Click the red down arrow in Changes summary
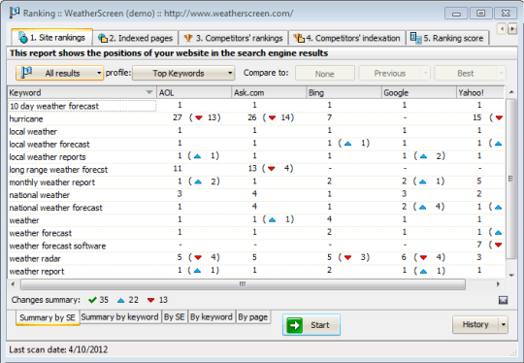 click(x=151, y=301)
